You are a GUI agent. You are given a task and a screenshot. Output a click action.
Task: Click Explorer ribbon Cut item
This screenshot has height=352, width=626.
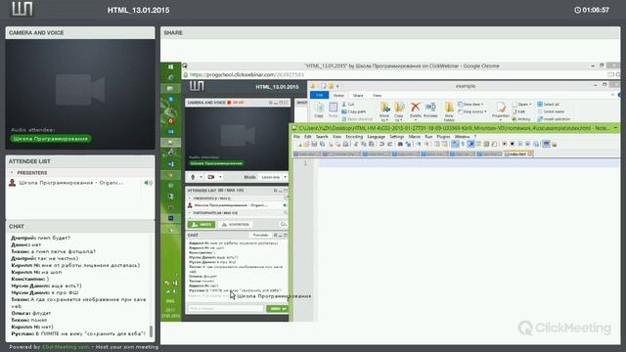tap(348, 105)
